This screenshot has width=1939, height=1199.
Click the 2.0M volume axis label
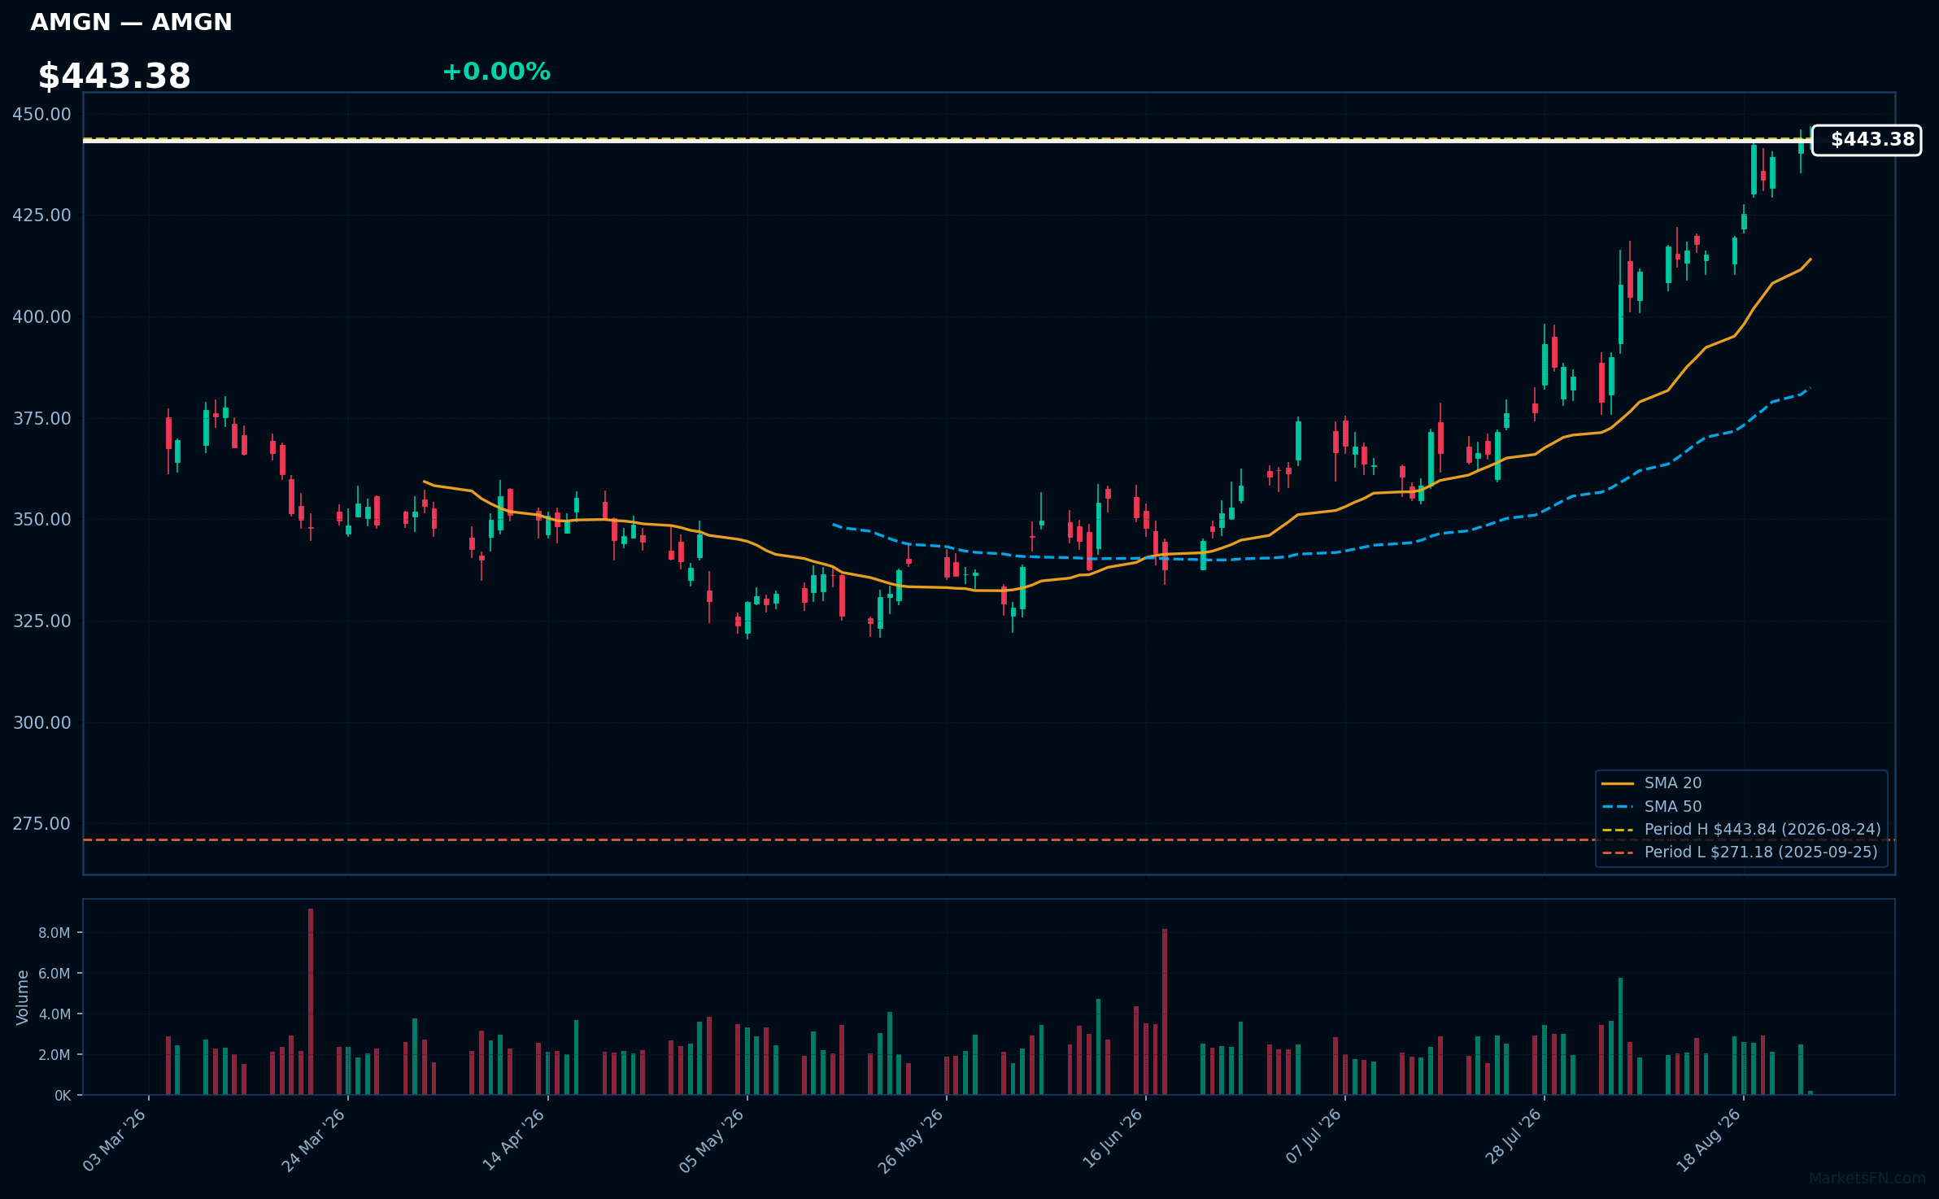point(54,1055)
